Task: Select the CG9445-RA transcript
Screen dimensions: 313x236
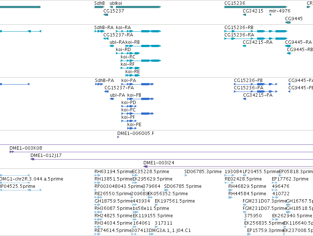Action: (x=288, y=46)
